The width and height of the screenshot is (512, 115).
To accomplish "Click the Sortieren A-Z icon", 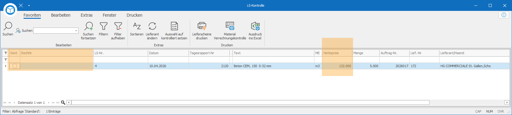I will click(x=137, y=26).
